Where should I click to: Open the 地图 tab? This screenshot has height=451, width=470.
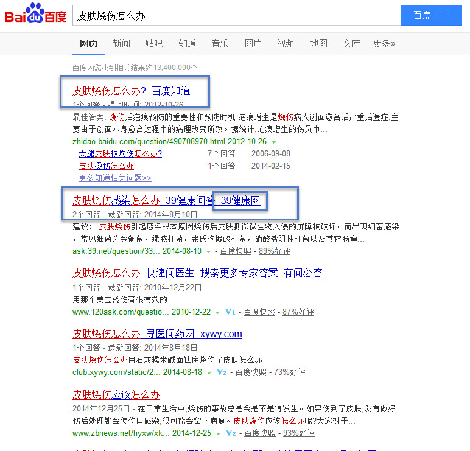(318, 44)
